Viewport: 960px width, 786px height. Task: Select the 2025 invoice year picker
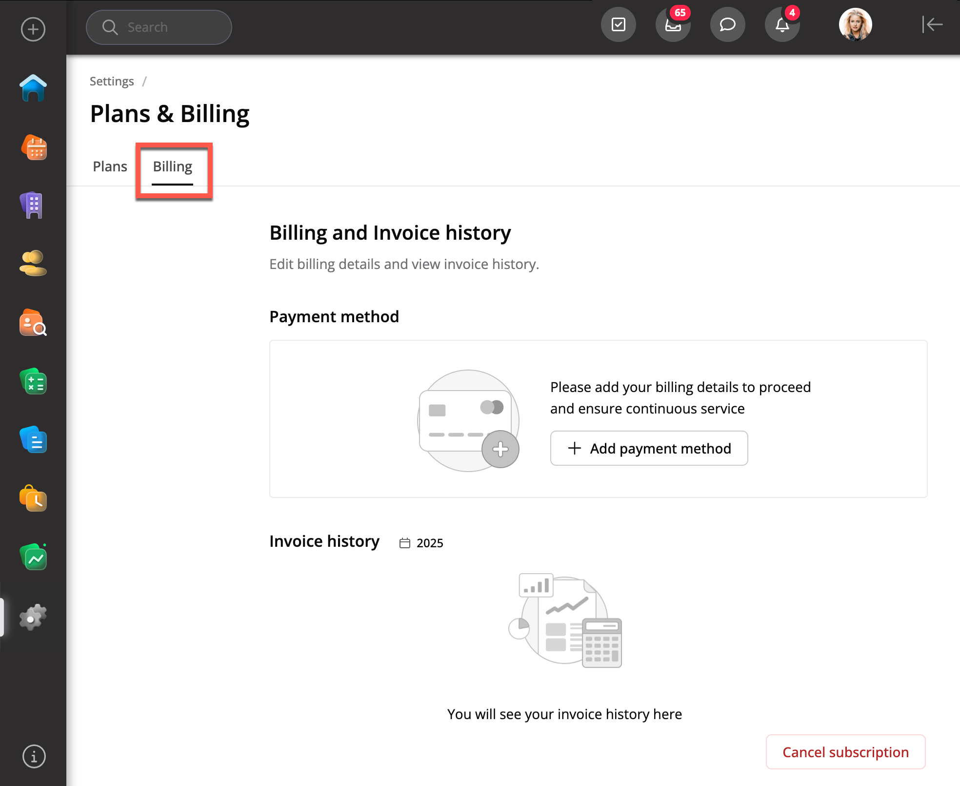pos(422,543)
